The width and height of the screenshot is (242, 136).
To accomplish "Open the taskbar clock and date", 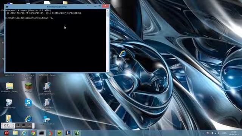I will [234, 133].
